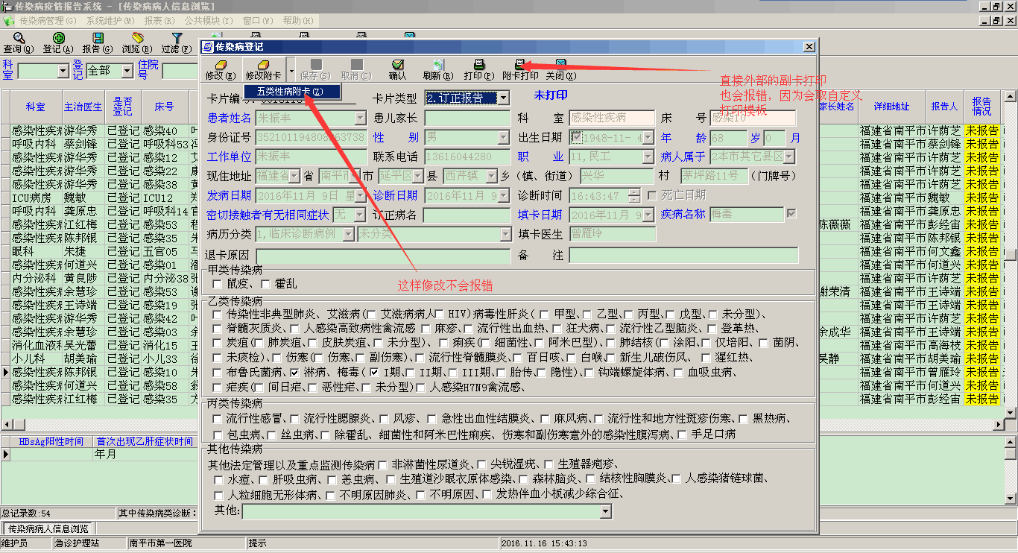
Task: Uncheck the 淋病 checkbox
Action: [x=294, y=371]
